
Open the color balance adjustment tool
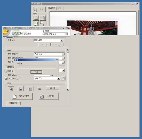[40, 89]
